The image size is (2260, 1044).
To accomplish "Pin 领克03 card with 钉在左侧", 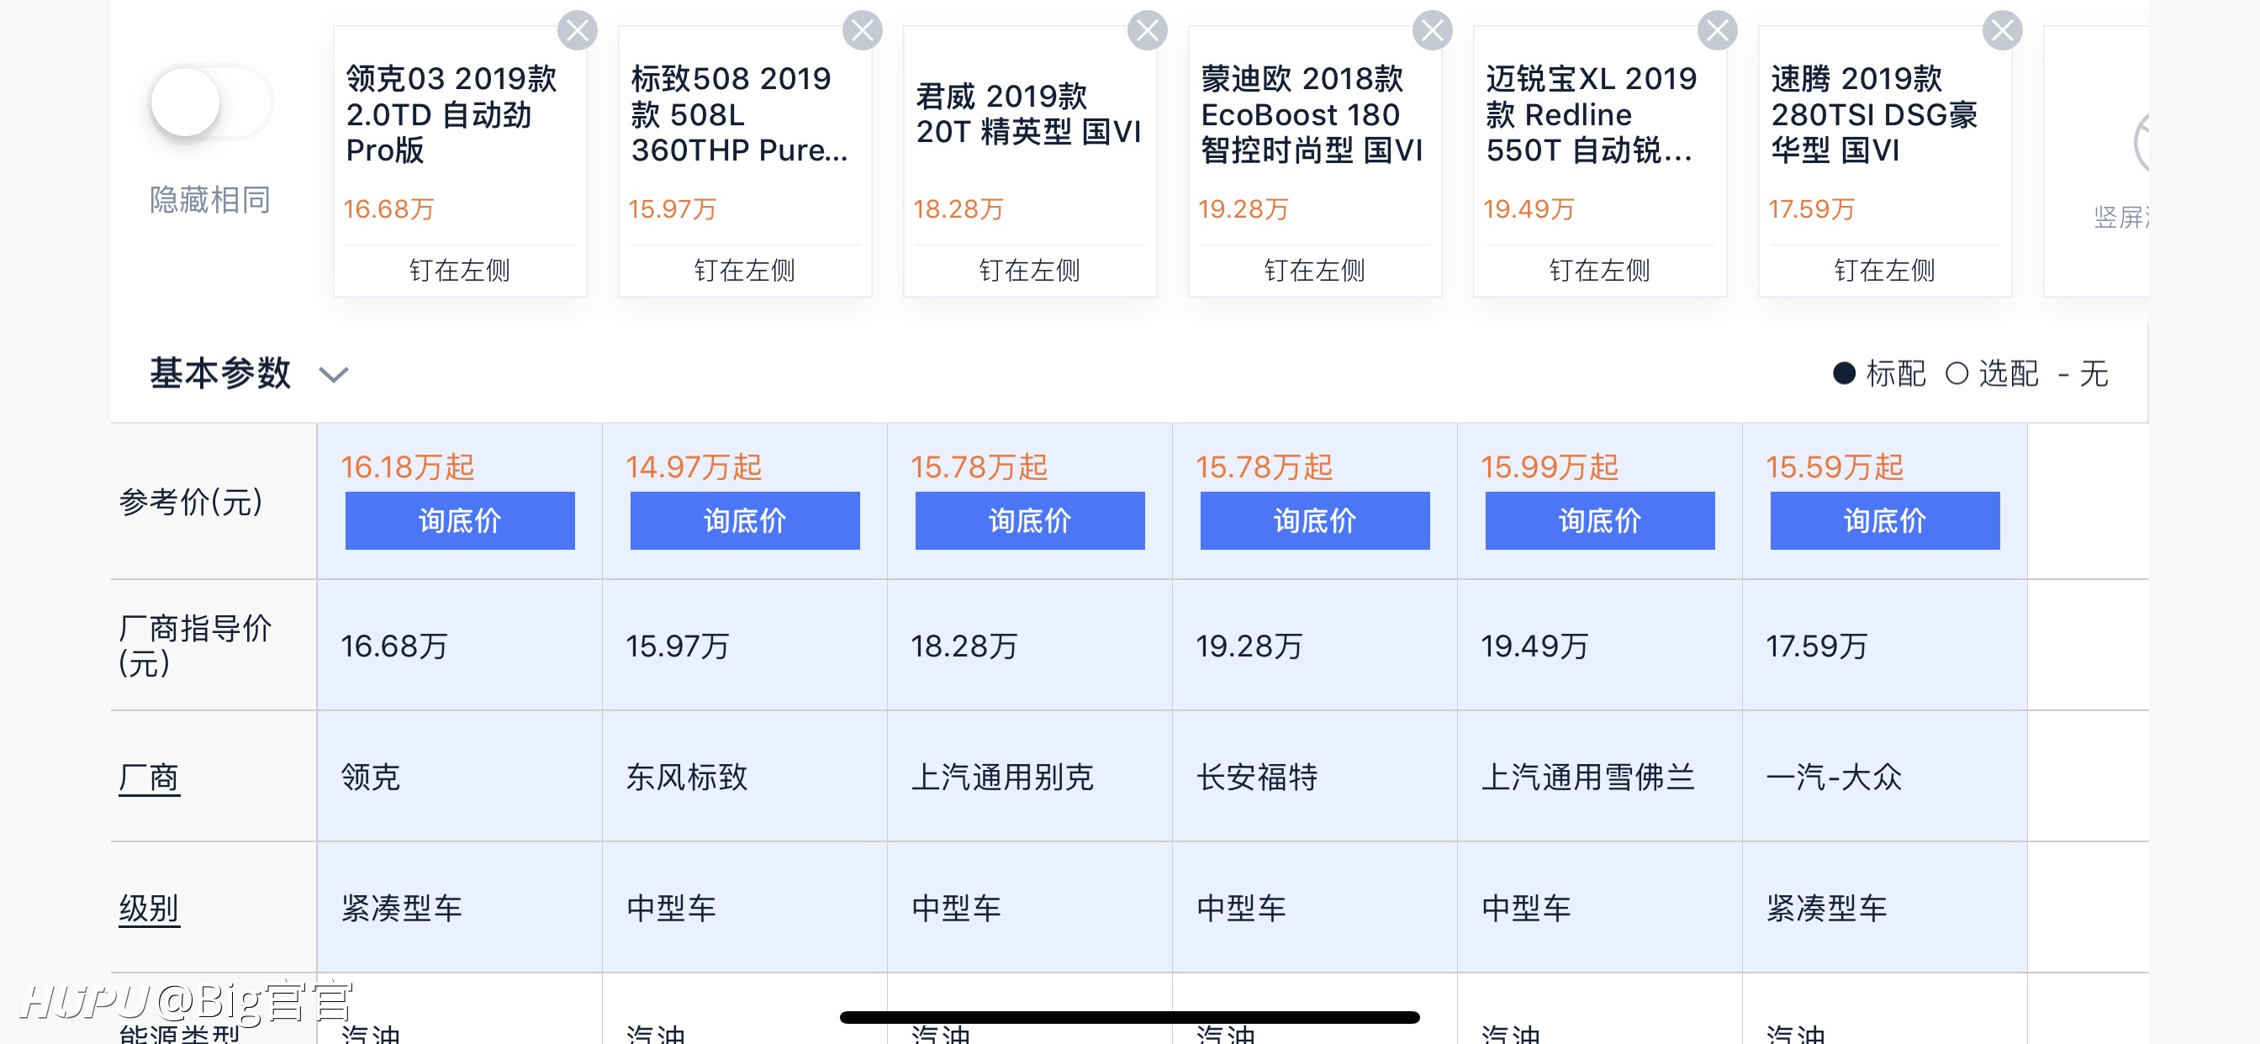I will 460,270.
